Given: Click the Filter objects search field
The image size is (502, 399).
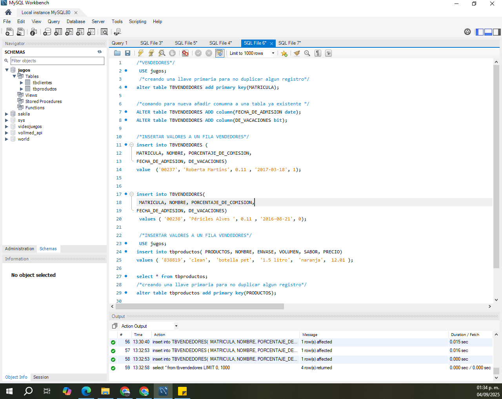Looking at the screenshot, I should [x=57, y=61].
